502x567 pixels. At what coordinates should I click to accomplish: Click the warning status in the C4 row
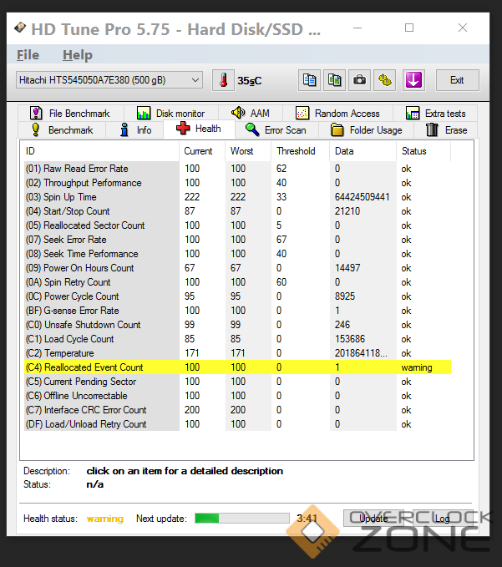click(x=417, y=367)
